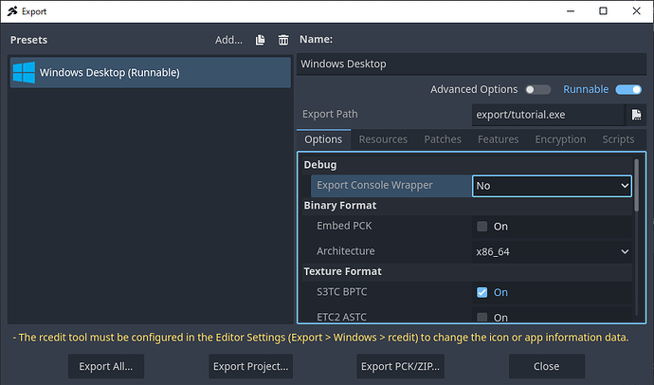Disable the Runnable toggle
This screenshot has width=654, height=385.
[x=627, y=90]
